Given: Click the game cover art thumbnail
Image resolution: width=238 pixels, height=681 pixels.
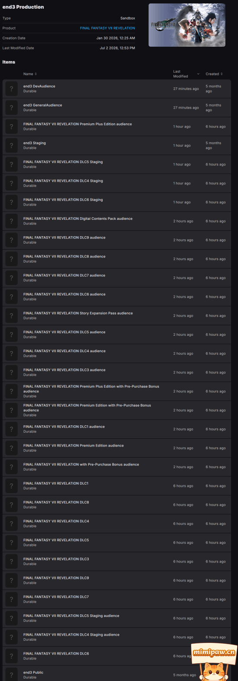Looking at the screenshot, I should tap(187, 25).
